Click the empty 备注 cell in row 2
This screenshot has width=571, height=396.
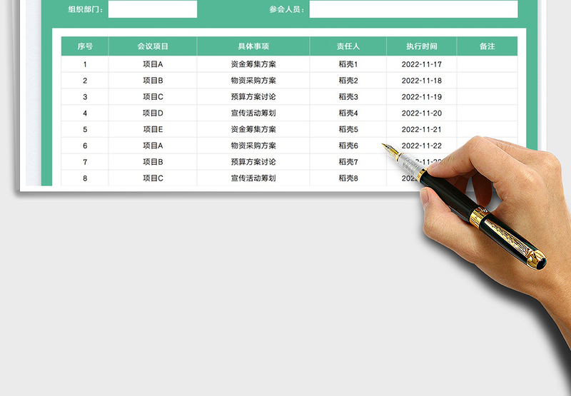coord(487,81)
